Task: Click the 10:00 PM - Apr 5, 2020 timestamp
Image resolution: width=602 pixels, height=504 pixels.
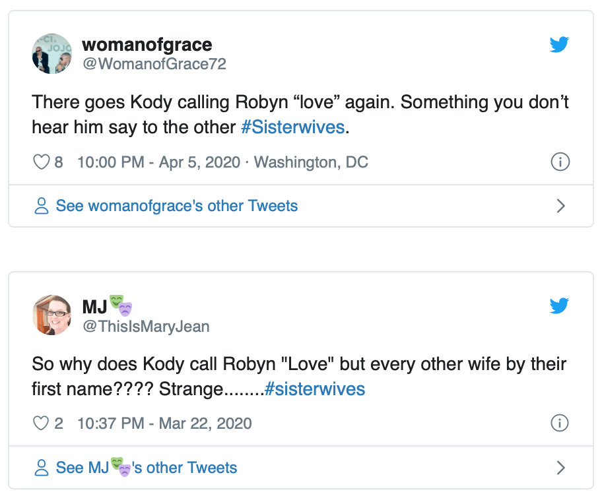Action: click(158, 162)
